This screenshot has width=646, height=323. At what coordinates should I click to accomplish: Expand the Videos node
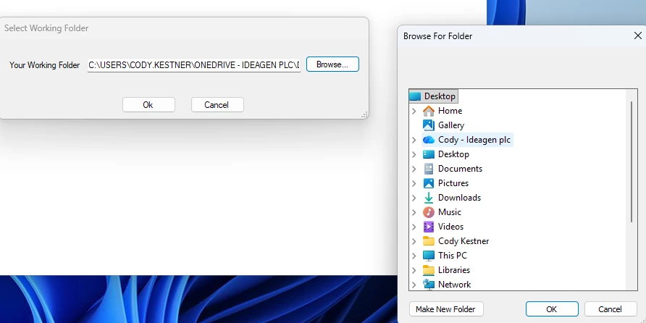(414, 227)
